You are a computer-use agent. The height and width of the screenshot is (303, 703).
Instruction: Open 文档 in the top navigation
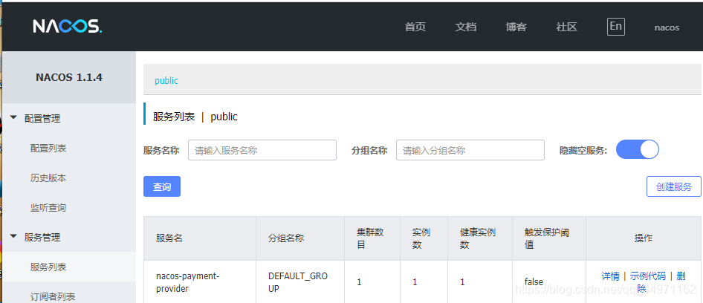click(x=465, y=27)
